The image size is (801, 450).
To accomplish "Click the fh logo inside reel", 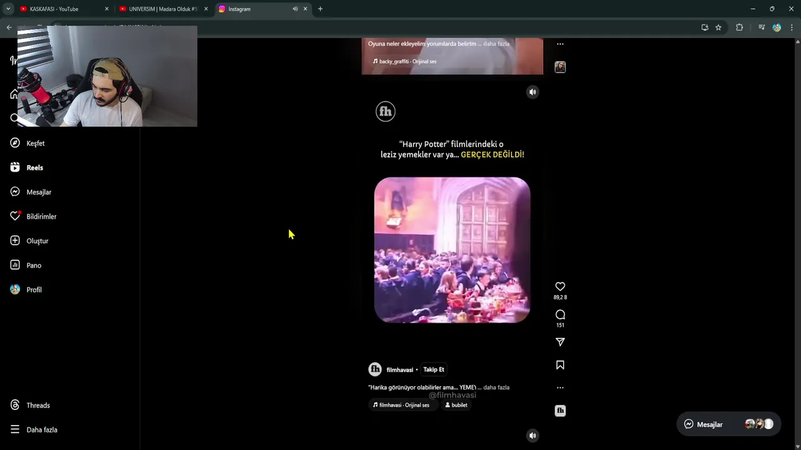I will pos(385,112).
